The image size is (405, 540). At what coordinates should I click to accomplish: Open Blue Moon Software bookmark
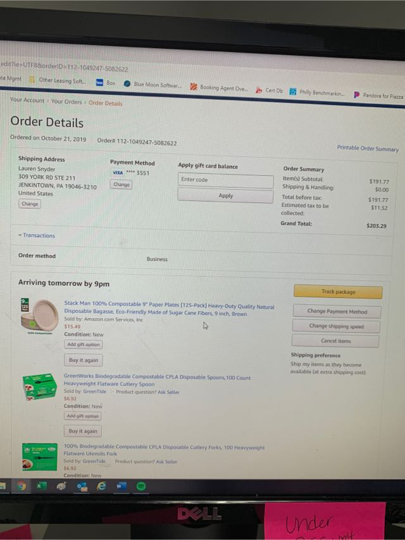pyautogui.click(x=153, y=84)
